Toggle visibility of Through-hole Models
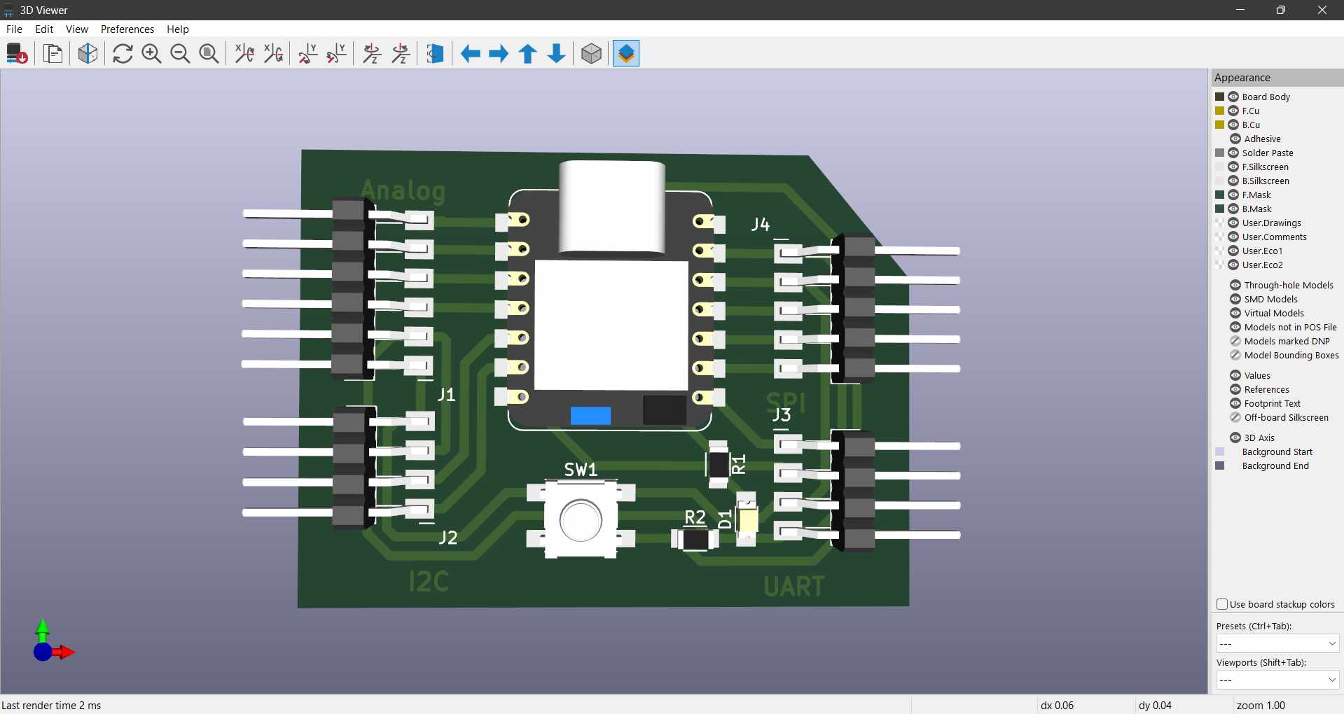 tap(1234, 285)
